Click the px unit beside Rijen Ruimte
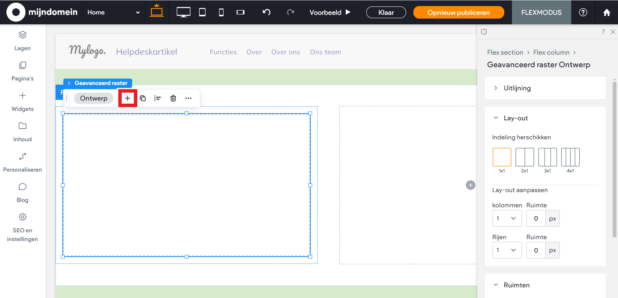The width and height of the screenshot is (618, 298). pos(553,250)
